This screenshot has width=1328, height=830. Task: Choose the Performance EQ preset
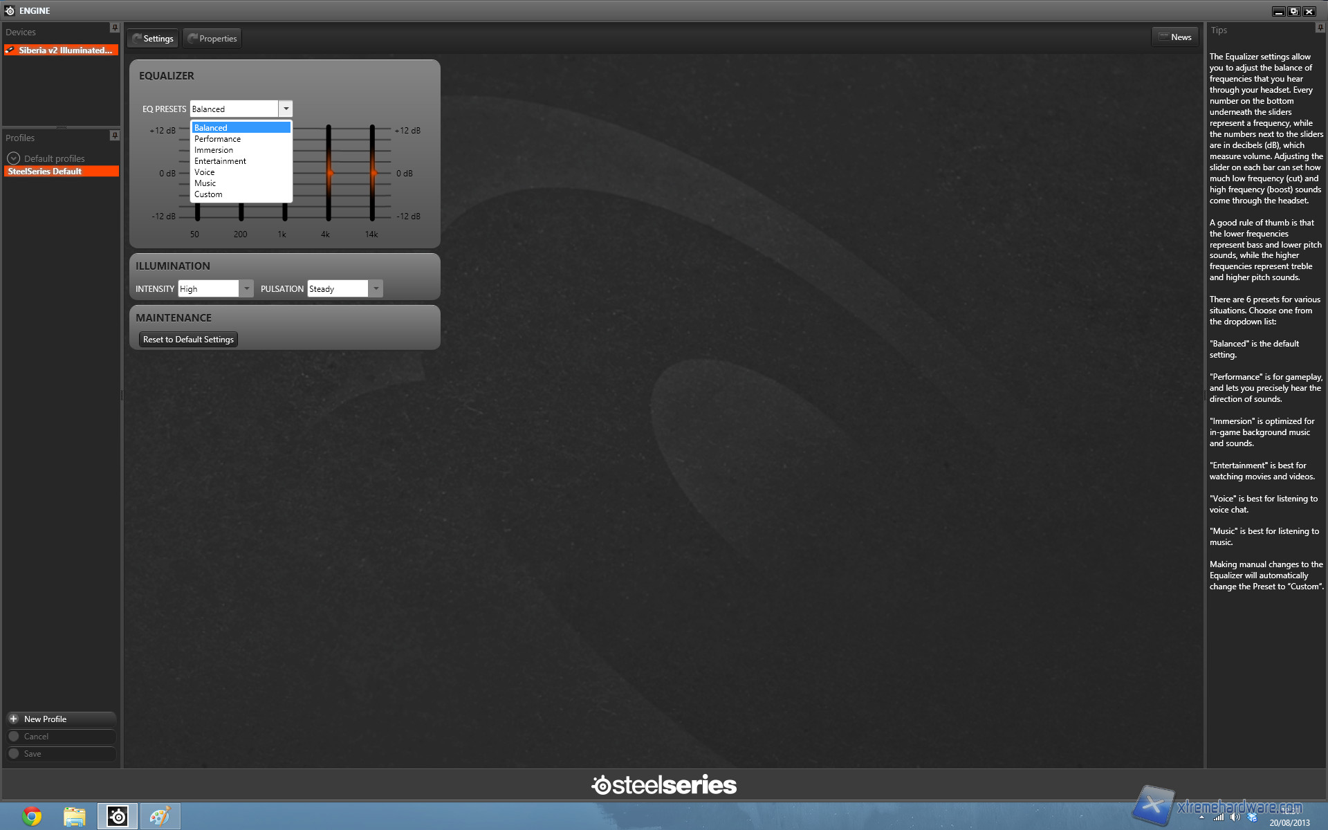(217, 139)
